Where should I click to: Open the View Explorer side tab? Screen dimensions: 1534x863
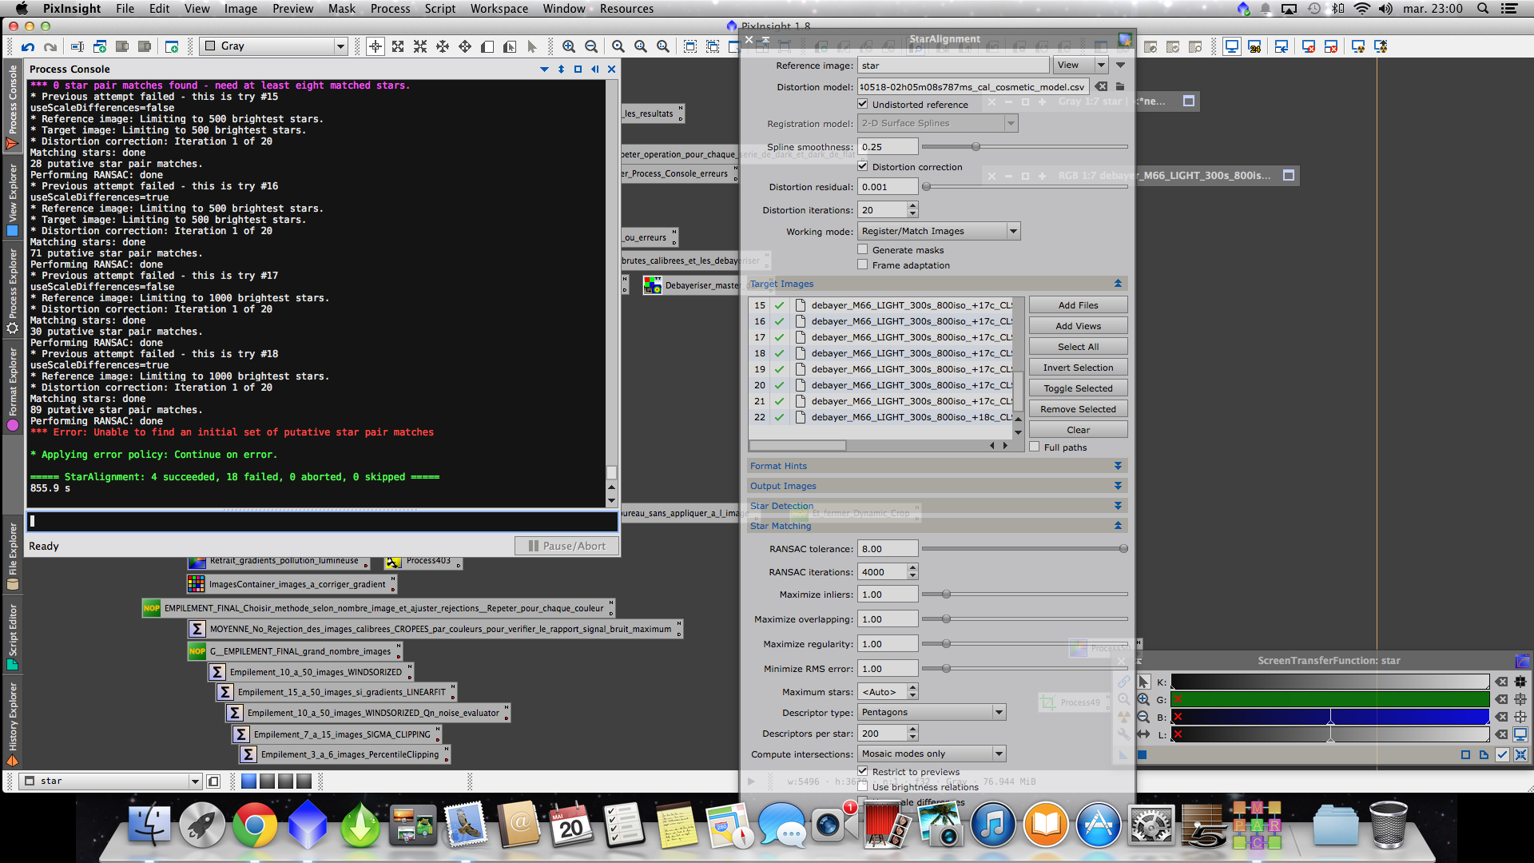[12, 200]
